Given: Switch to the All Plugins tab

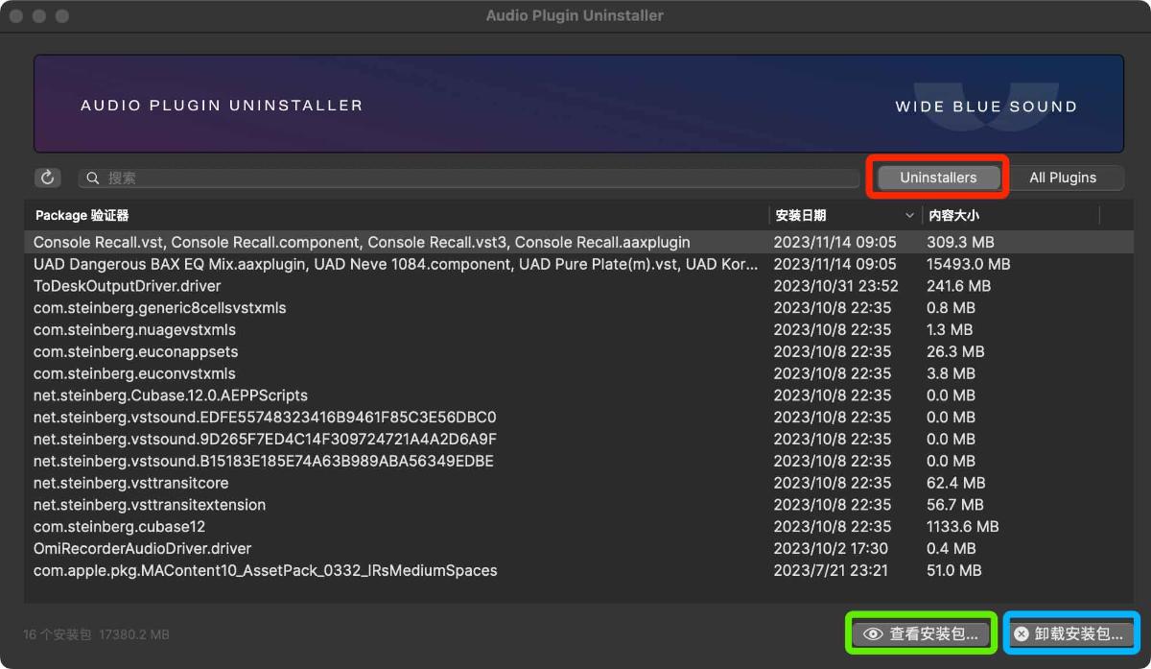Looking at the screenshot, I should coord(1063,177).
